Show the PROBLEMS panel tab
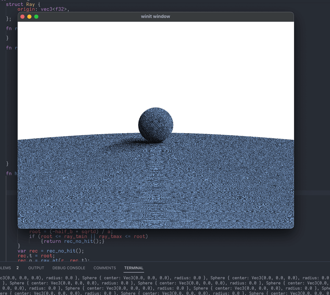330x295 pixels. pos(5,268)
